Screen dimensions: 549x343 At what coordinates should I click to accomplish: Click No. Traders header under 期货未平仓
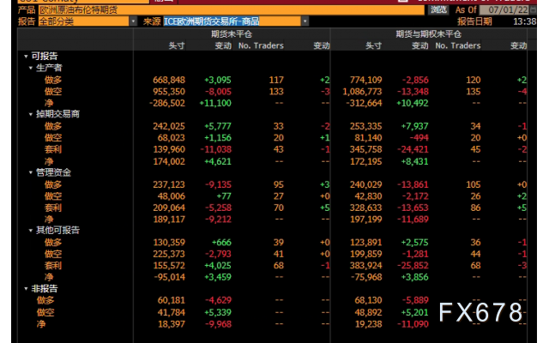[x=261, y=45]
